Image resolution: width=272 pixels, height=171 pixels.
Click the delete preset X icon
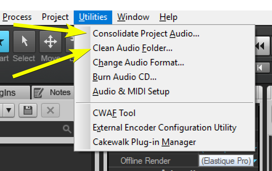50,110
